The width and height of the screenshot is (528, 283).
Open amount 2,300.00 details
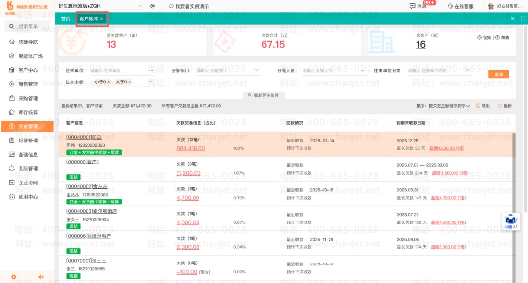click(x=188, y=247)
